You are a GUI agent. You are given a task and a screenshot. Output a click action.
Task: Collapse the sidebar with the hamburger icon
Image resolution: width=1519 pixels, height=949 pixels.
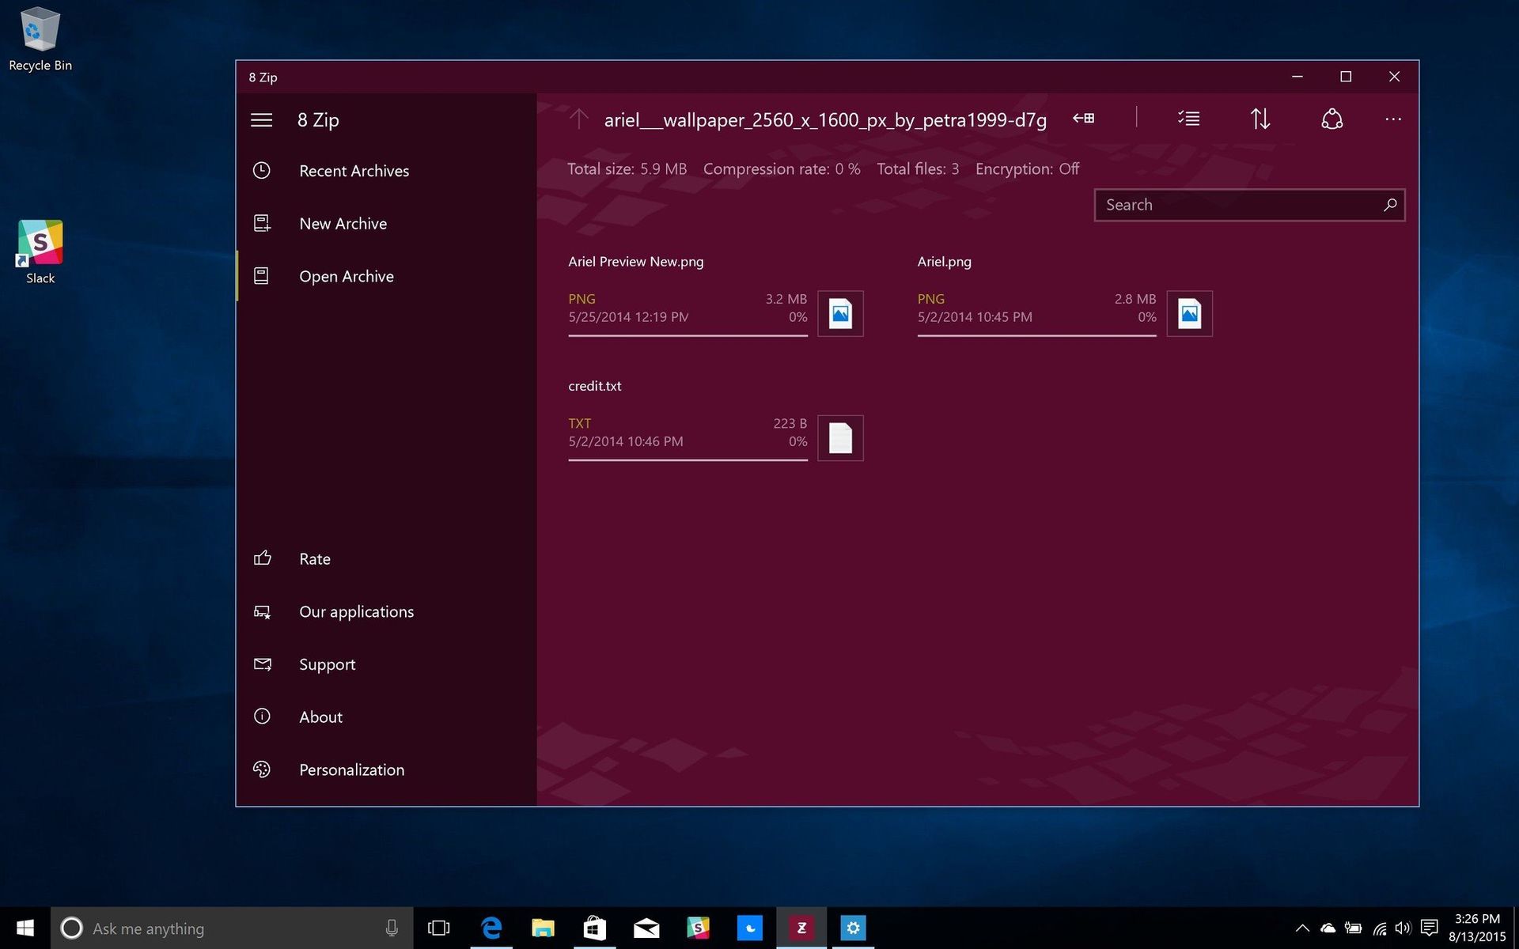(261, 119)
